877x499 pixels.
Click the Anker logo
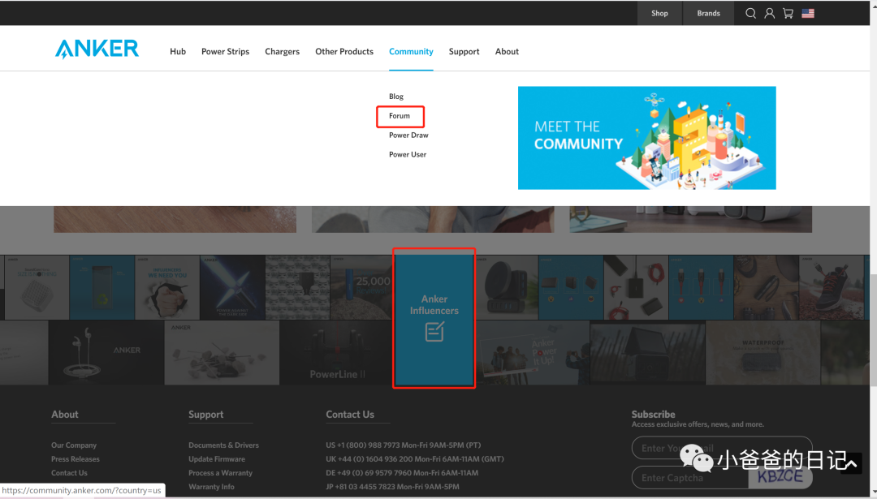pos(97,49)
